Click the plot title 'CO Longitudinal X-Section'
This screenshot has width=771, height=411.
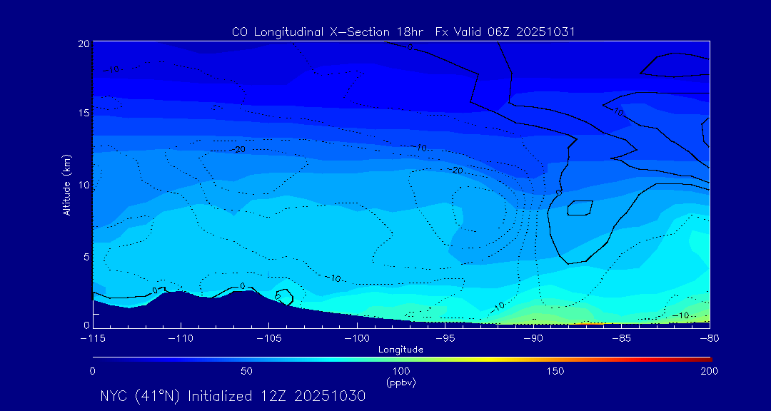point(403,31)
